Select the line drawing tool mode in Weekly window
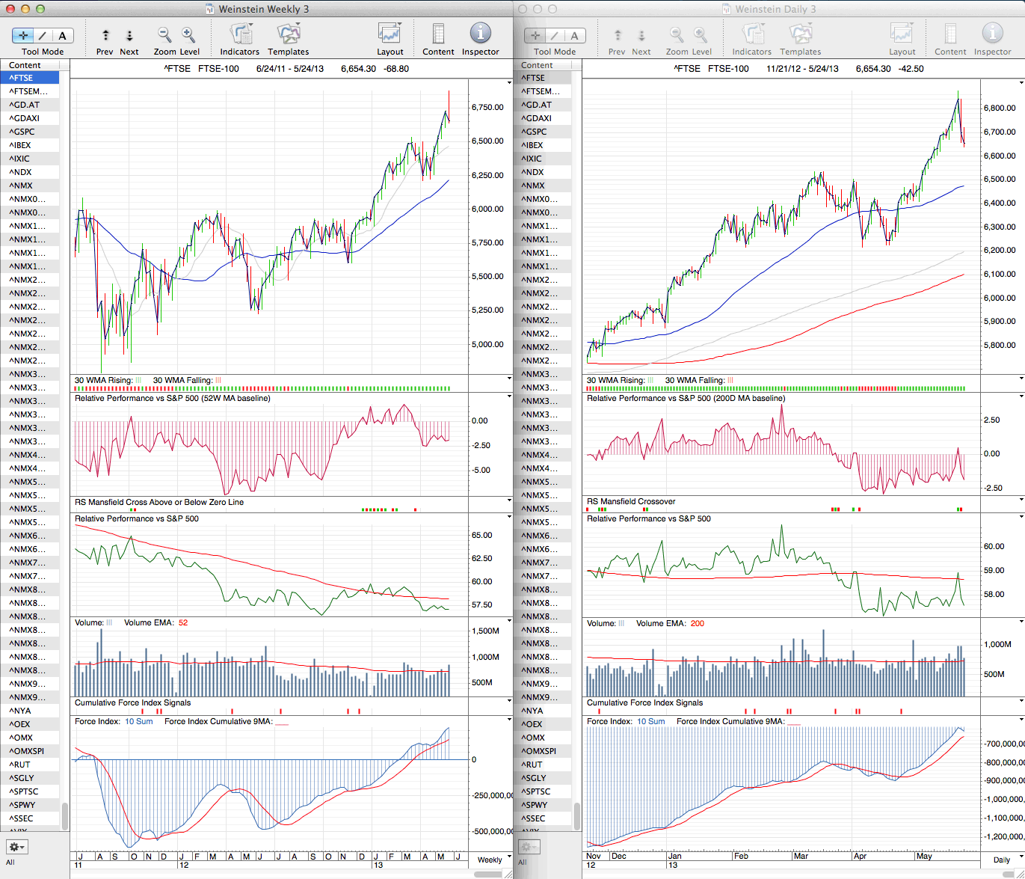 [x=43, y=35]
